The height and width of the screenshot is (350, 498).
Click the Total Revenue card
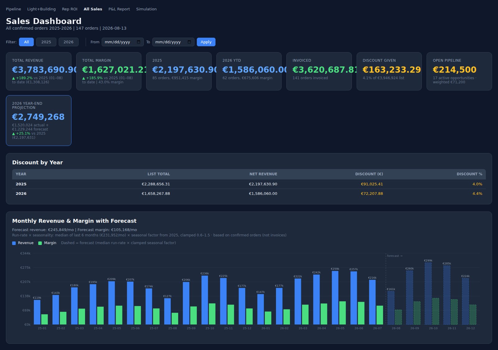pos(39,71)
